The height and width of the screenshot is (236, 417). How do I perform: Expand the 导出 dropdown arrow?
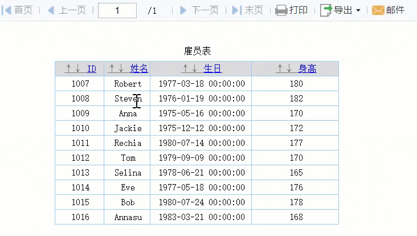coord(358,11)
